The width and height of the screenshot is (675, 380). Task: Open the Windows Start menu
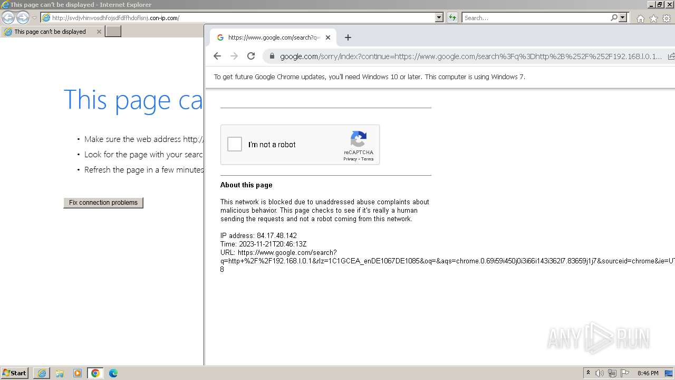[x=14, y=373]
